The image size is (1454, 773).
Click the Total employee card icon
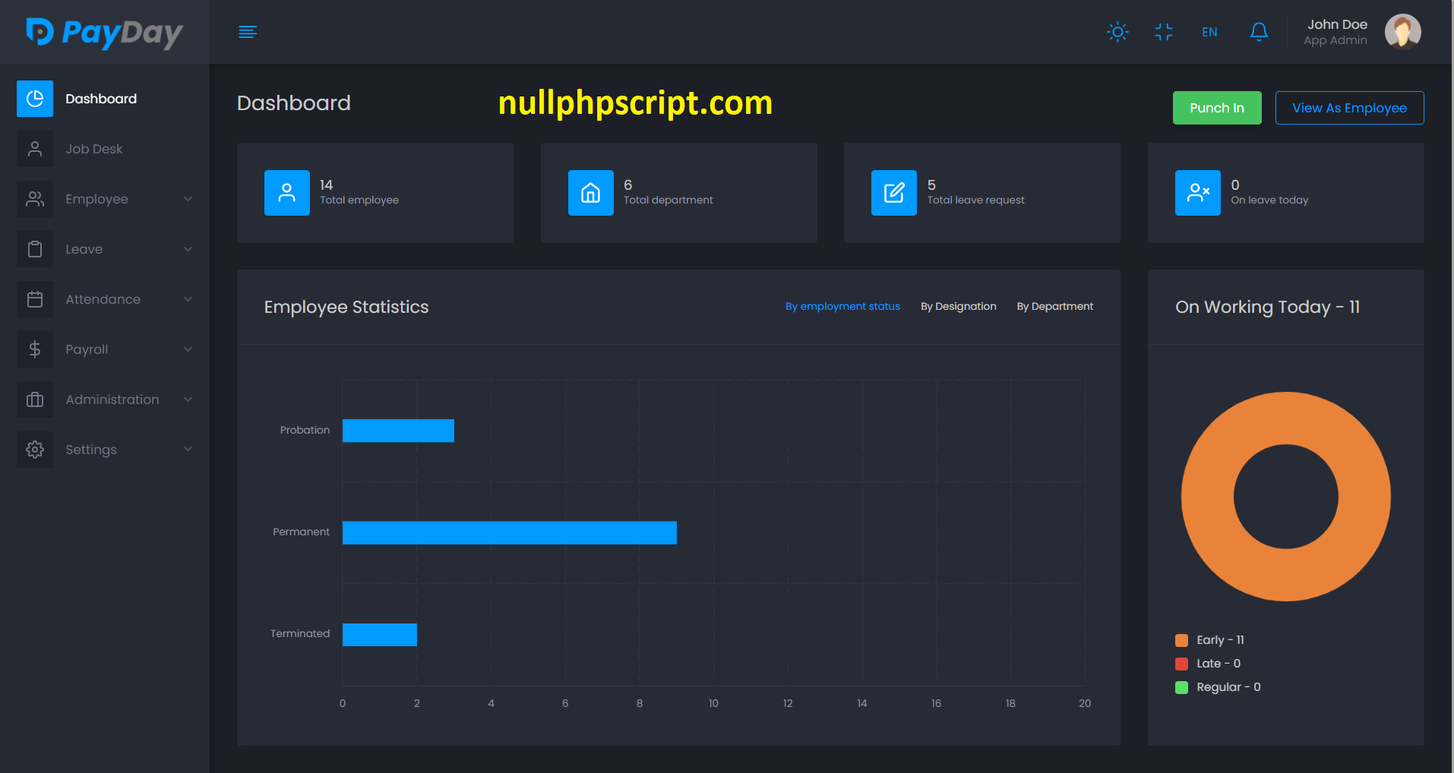point(286,193)
